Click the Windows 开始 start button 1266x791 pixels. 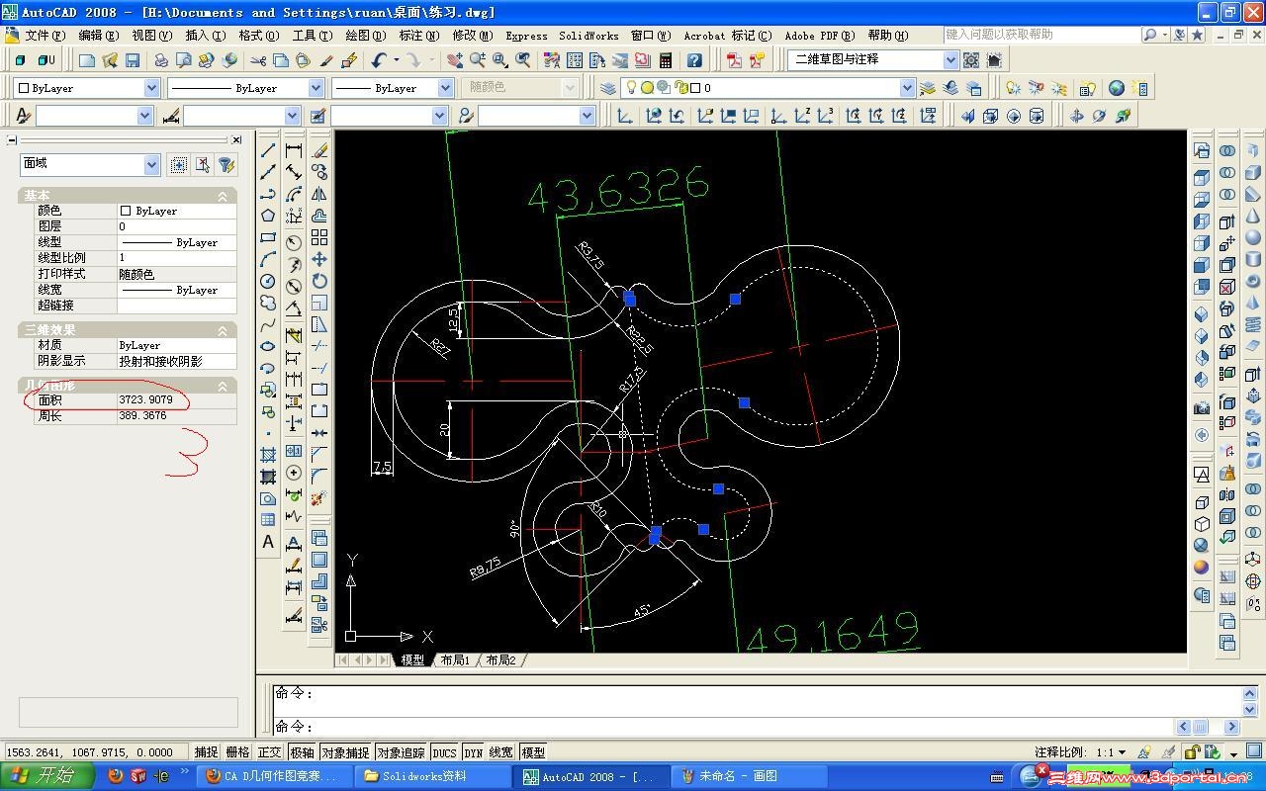point(47,776)
